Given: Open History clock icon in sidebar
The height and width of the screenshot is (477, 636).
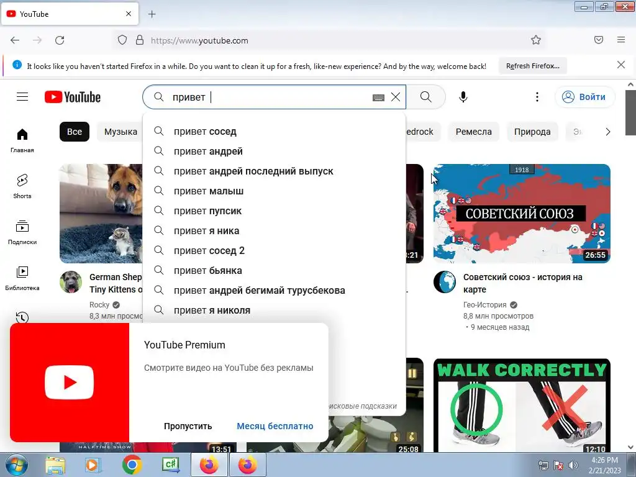Looking at the screenshot, I should (22, 317).
